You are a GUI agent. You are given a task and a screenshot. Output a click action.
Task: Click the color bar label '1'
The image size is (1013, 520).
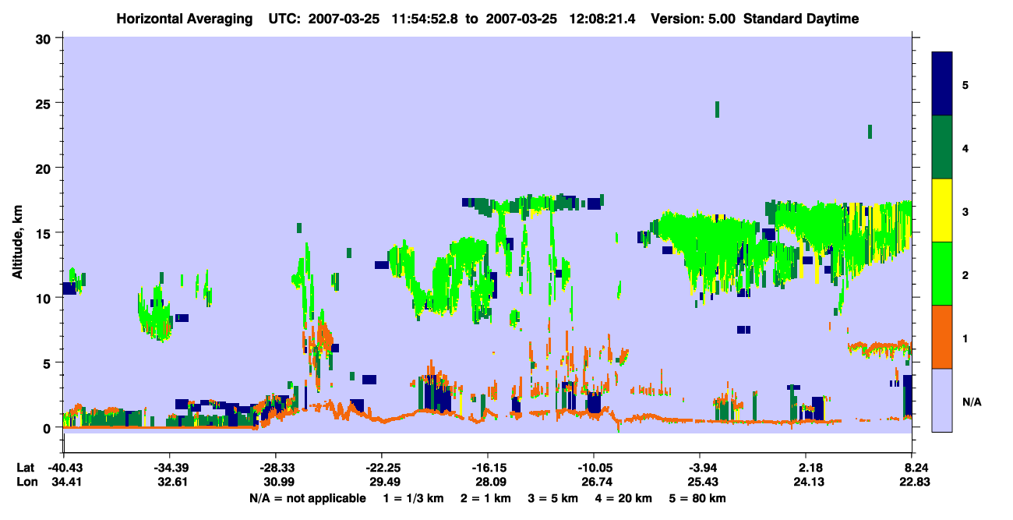pyautogui.click(x=965, y=338)
